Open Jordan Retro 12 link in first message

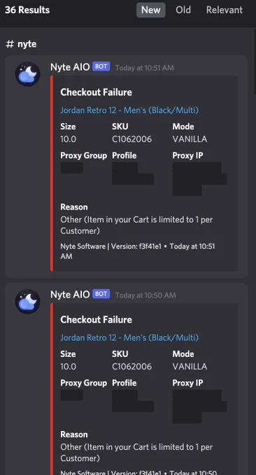129,110
